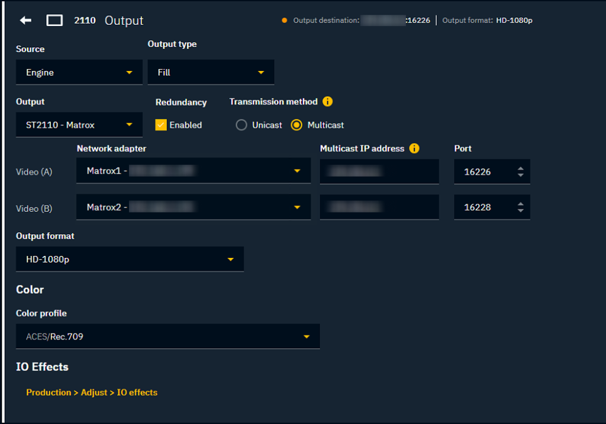Increase the Video (B) port value
Screen dimensions: 606x424
click(520, 205)
